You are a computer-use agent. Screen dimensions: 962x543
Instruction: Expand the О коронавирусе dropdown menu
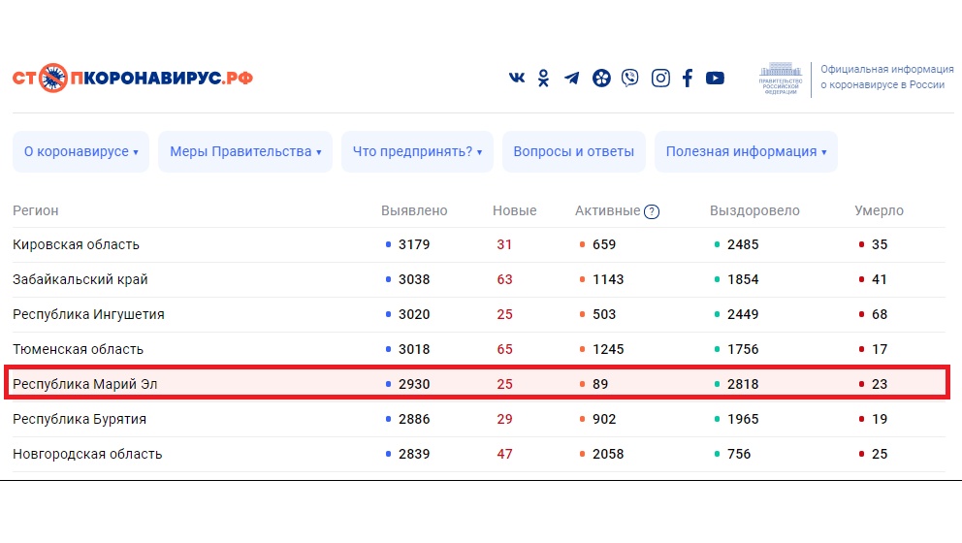coord(80,151)
